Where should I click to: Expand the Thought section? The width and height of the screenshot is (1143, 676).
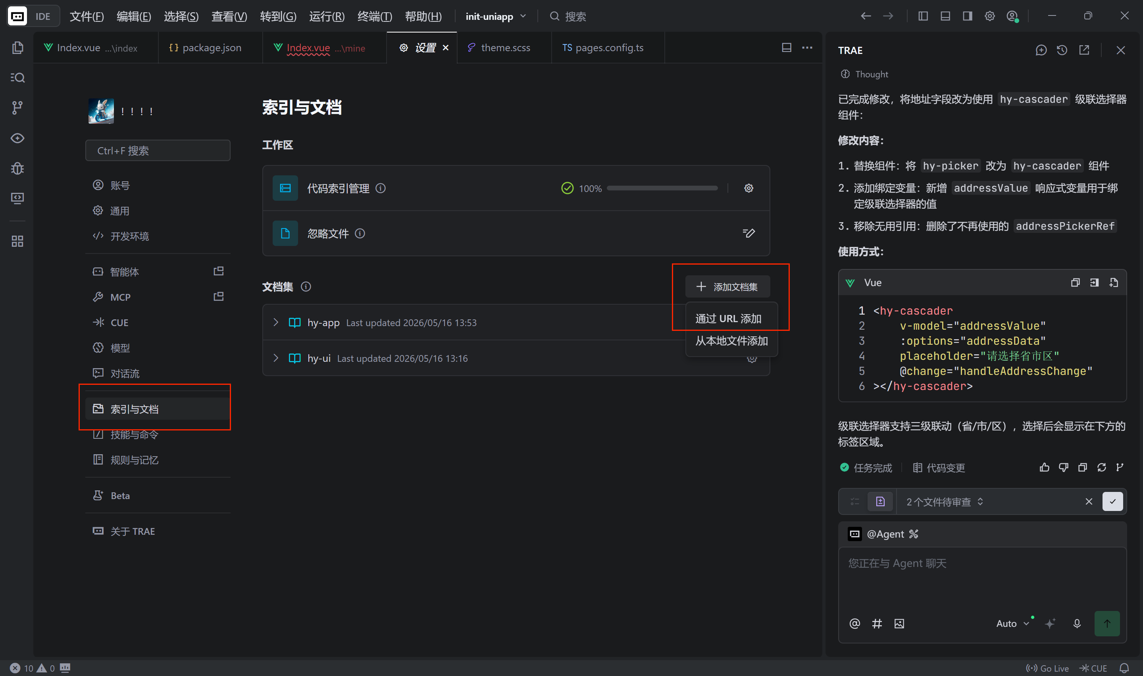click(x=864, y=74)
